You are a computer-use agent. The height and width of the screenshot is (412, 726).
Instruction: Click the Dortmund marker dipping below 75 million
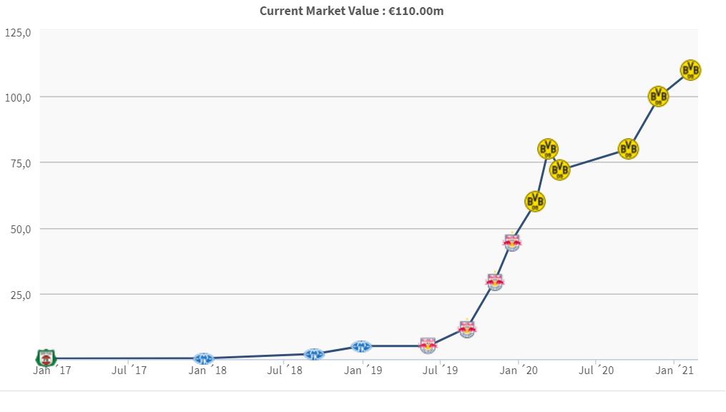(x=560, y=170)
